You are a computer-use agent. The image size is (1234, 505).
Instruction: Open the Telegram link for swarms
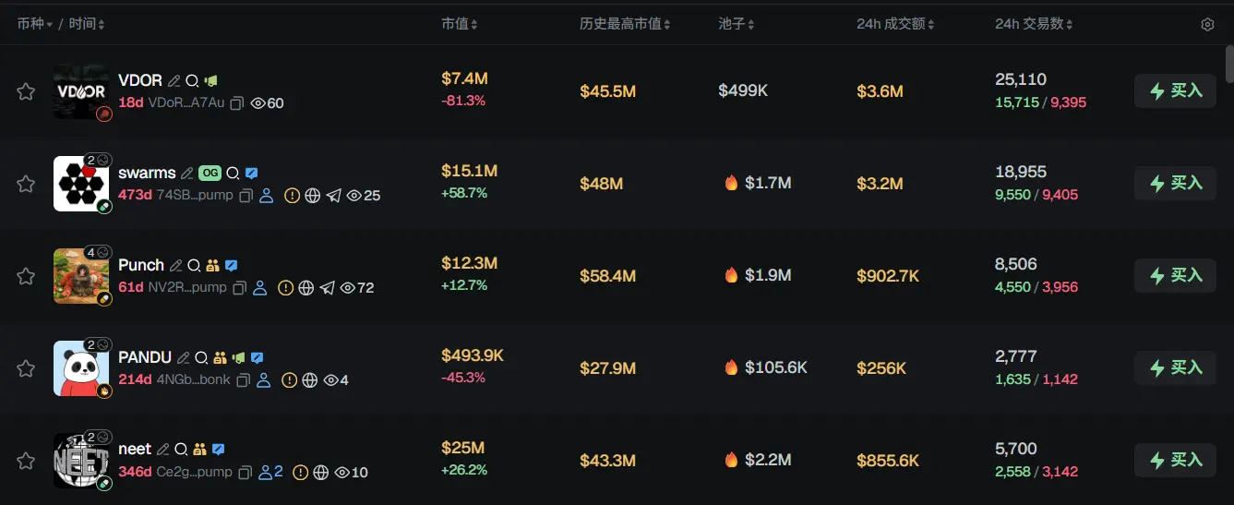333,196
